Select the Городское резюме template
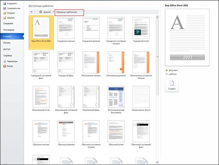This screenshot has width=219, height=165. (91, 30)
